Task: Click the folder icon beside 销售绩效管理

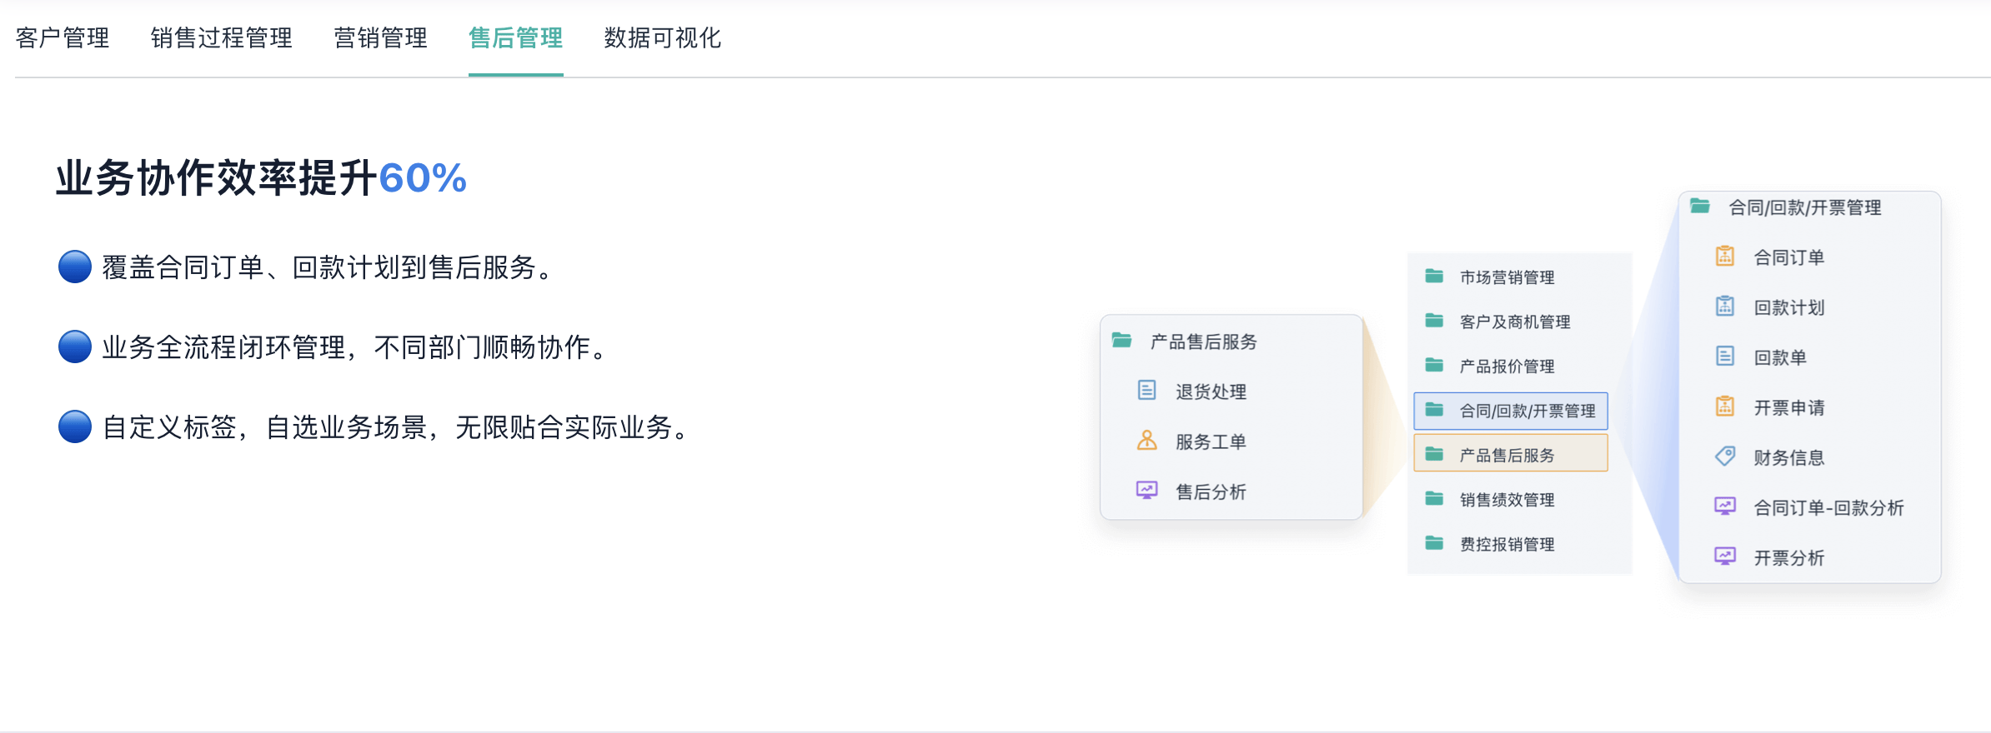Action: point(1434,498)
